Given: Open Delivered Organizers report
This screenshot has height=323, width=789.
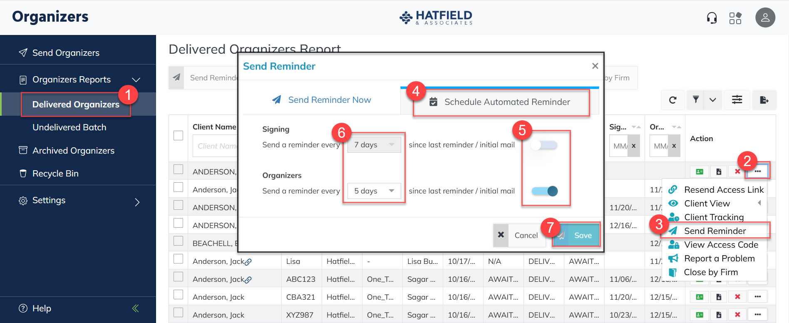Looking at the screenshot, I should [x=76, y=104].
